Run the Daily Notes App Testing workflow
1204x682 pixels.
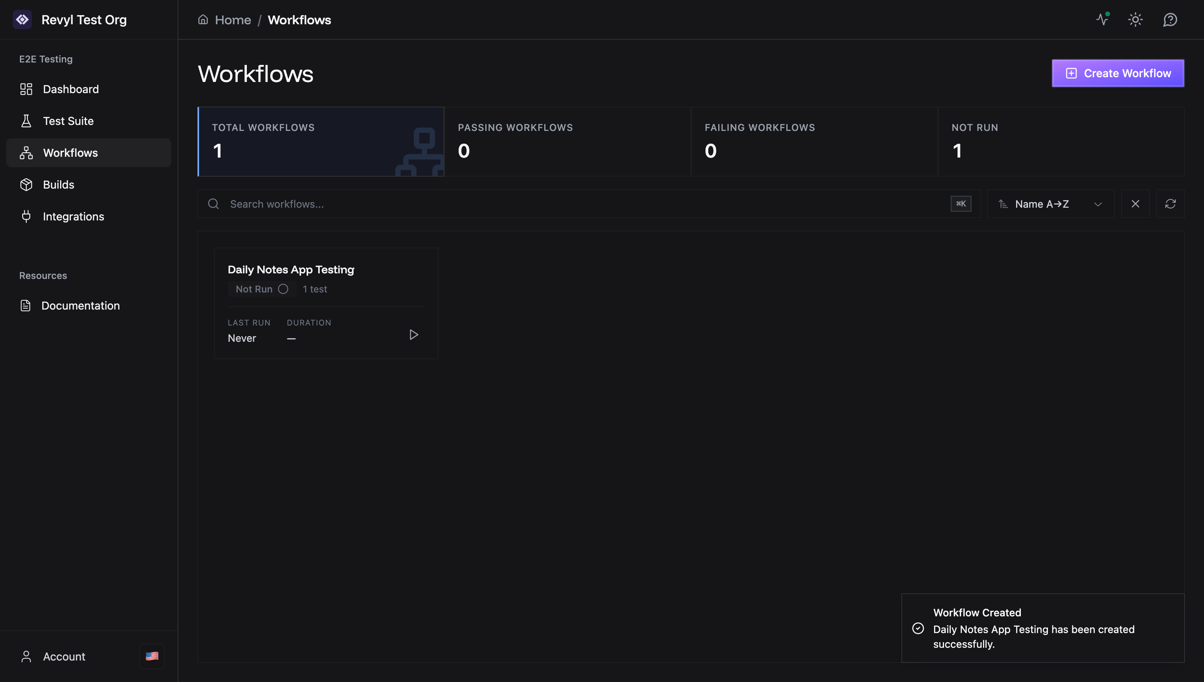pyautogui.click(x=413, y=335)
